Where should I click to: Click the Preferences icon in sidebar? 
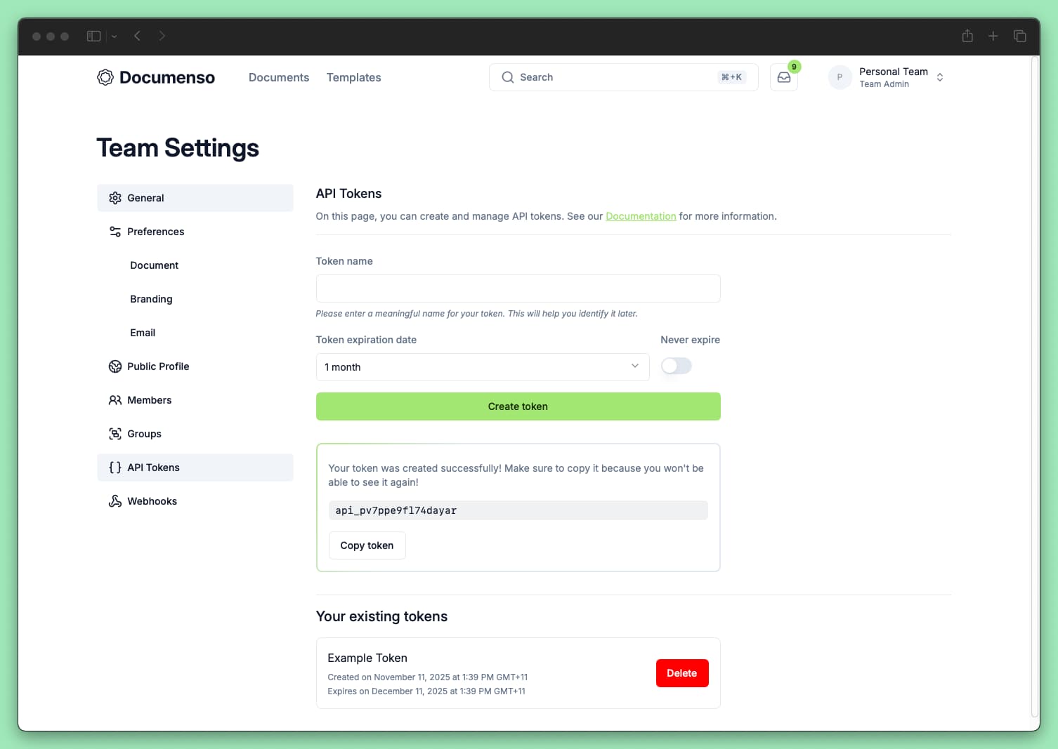(115, 231)
